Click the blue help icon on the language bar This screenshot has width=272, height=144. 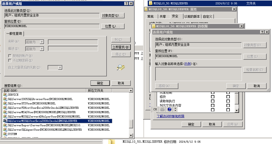[x=170, y=109]
